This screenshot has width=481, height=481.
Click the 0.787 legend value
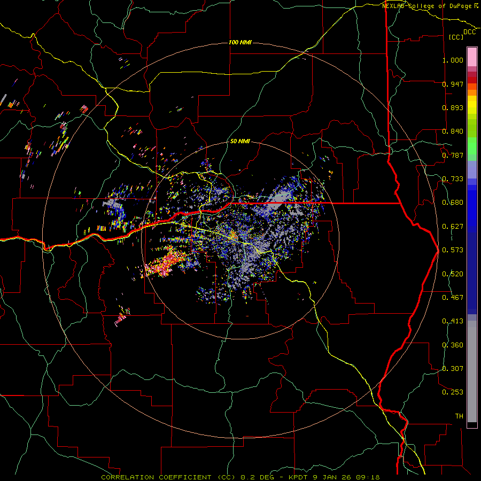click(x=453, y=155)
